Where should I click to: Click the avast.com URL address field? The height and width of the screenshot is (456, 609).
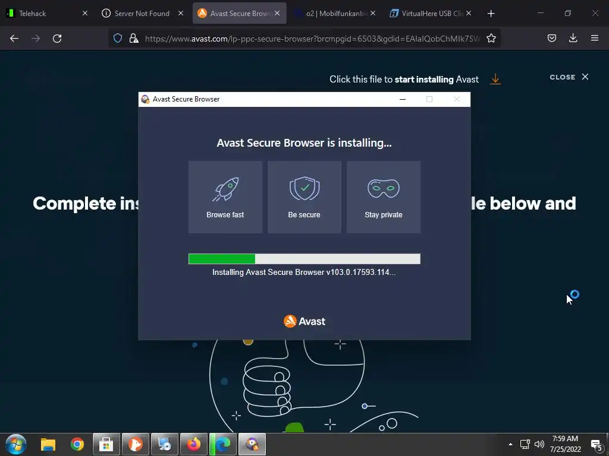click(x=312, y=39)
